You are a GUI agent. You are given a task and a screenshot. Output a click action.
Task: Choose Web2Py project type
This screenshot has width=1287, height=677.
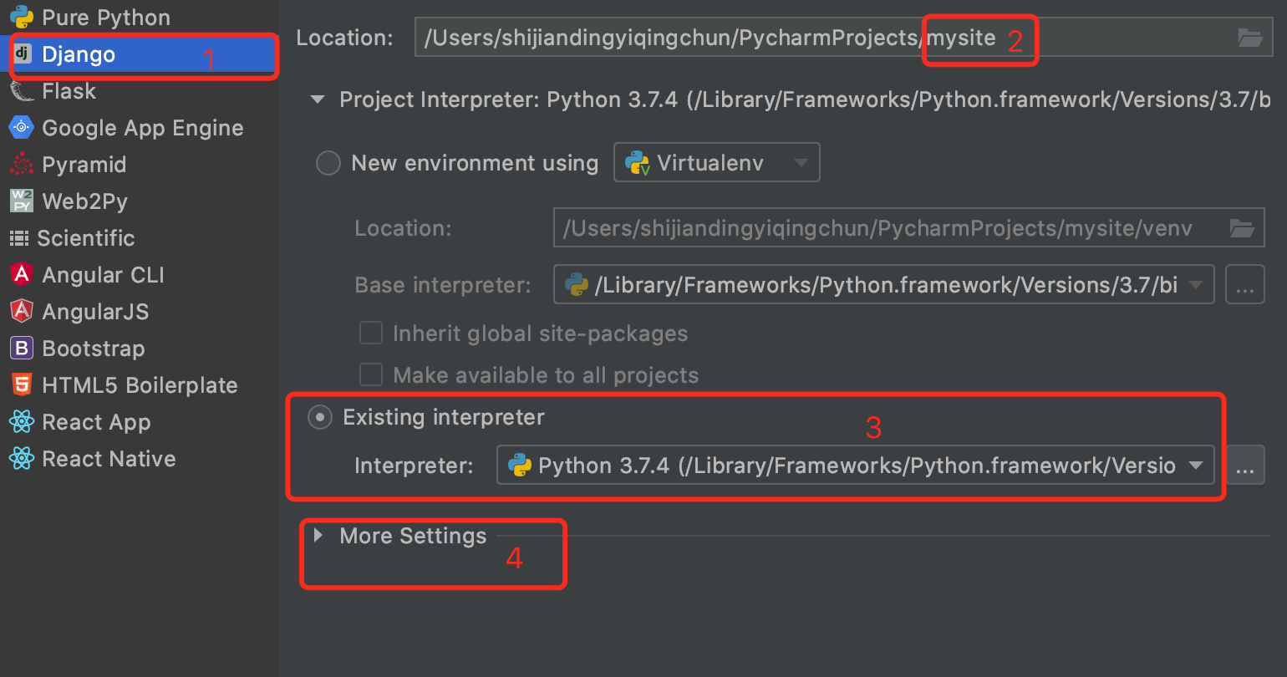point(85,201)
